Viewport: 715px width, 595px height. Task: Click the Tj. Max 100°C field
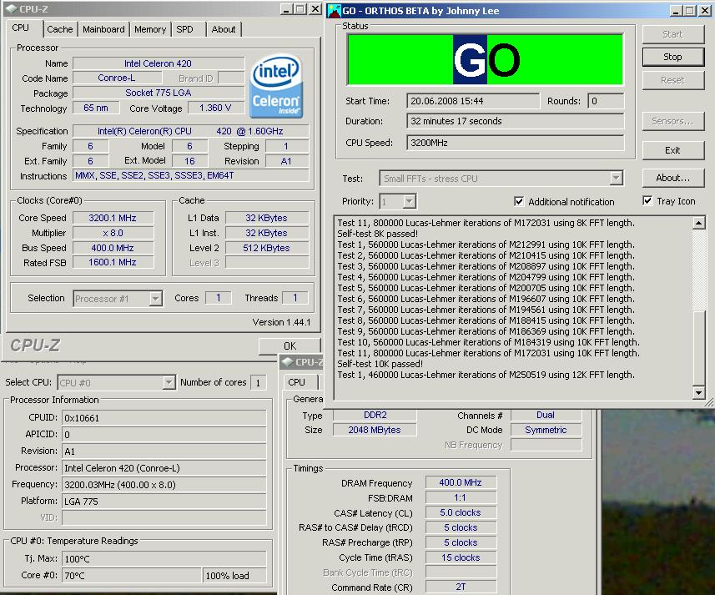164,558
